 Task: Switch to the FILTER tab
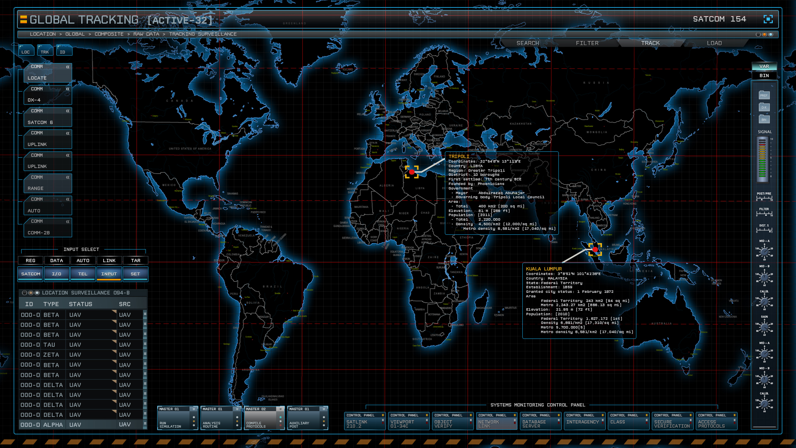pos(587,43)
